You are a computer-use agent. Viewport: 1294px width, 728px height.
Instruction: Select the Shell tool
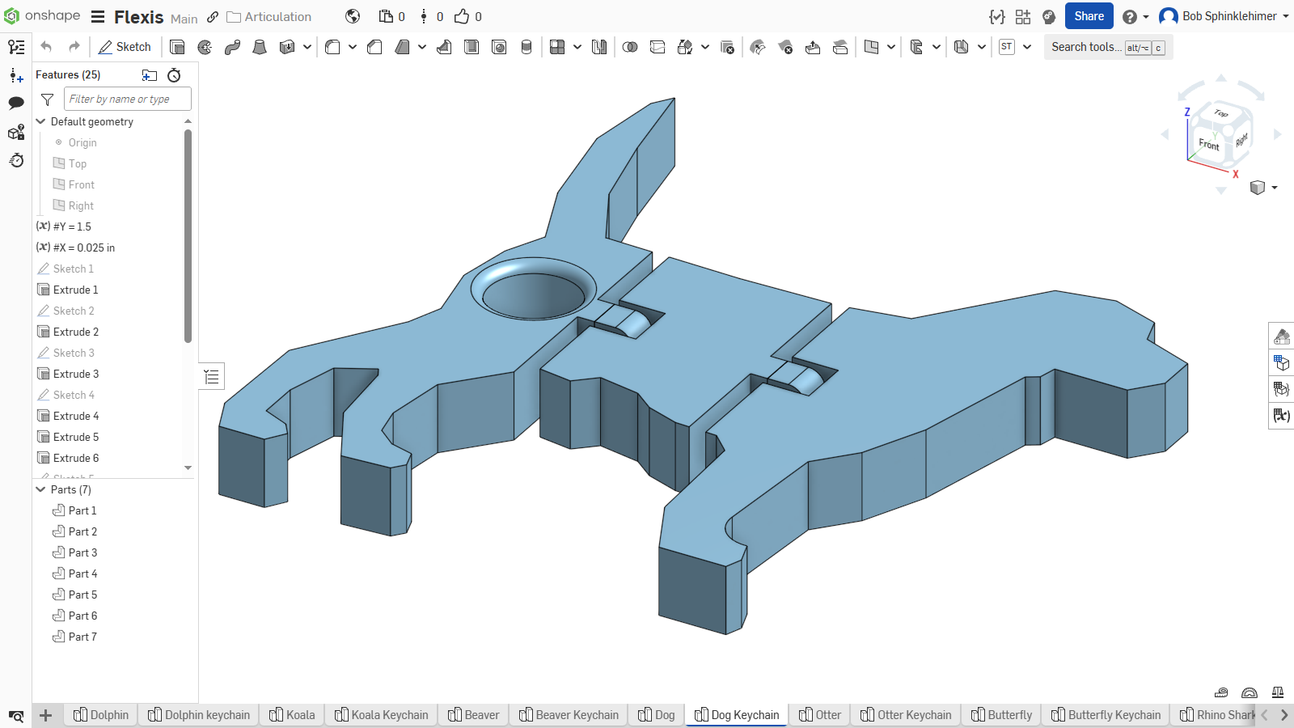472,47
